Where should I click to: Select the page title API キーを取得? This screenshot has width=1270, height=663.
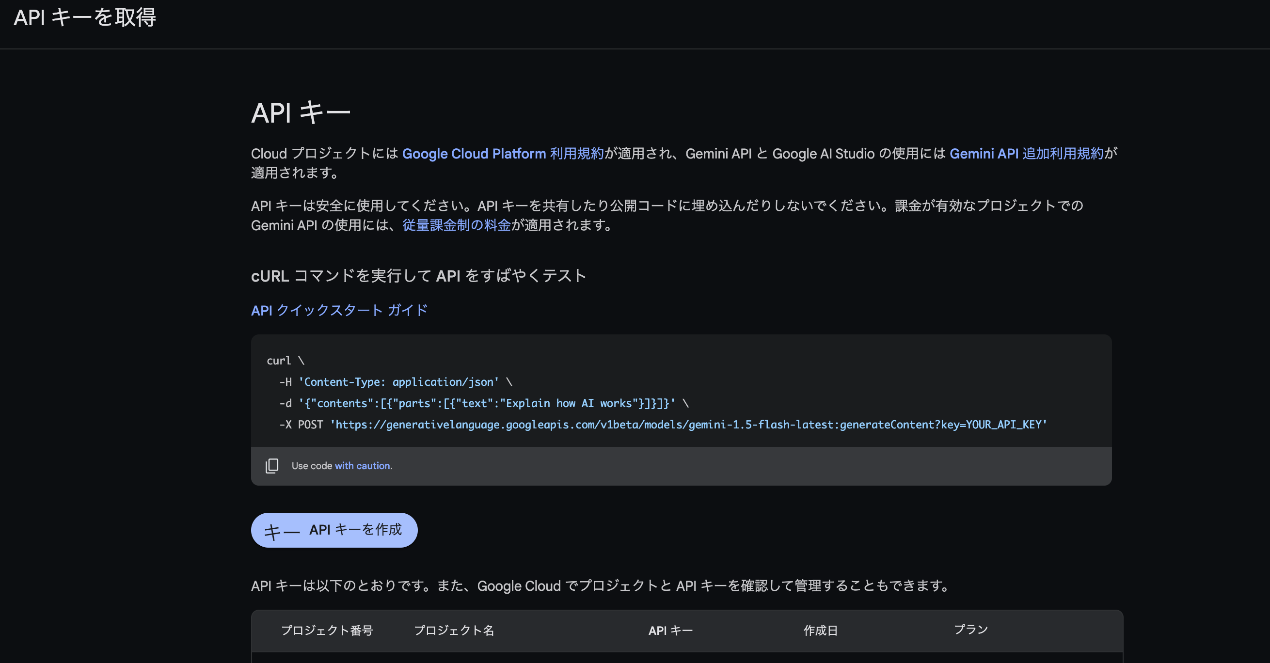pyautogui.click(x=85, y=18)
